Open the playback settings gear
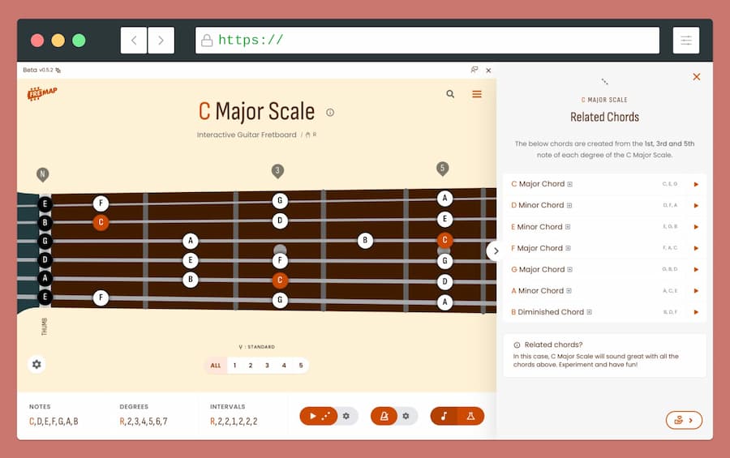730x458 pixels. click(346, 416)
